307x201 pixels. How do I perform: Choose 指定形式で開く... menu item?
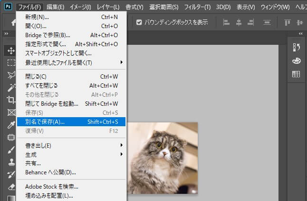(71, 44)
